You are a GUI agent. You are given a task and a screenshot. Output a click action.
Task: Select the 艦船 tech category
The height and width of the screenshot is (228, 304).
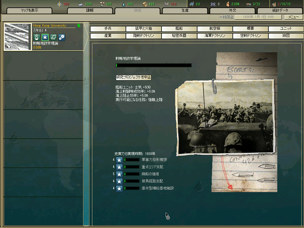pyautogui.click(x=179, y=29)
